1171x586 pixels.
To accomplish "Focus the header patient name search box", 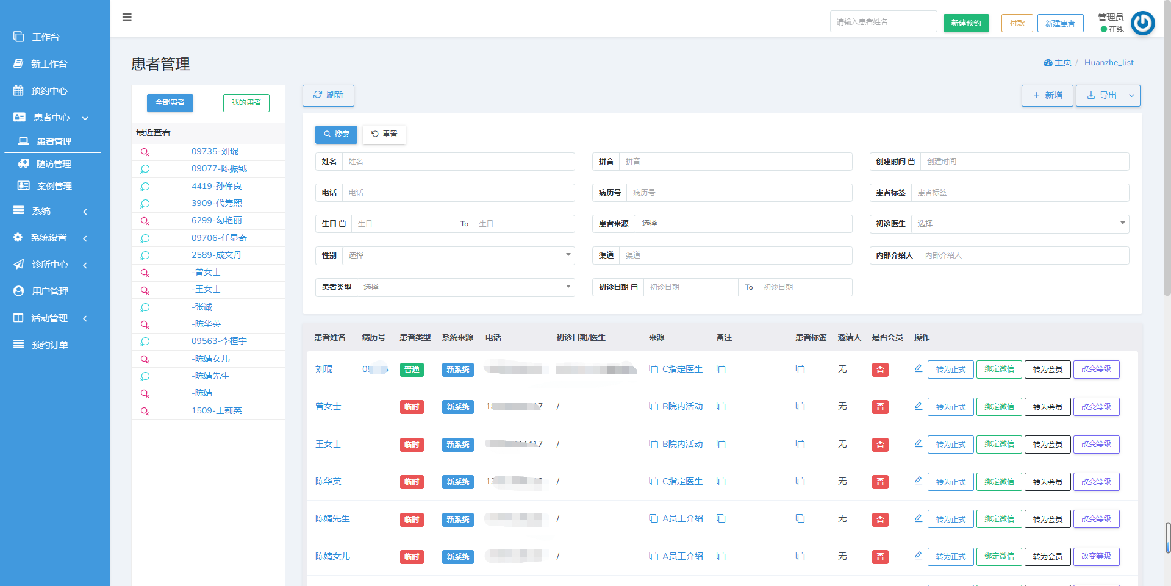I will (883, 22).
